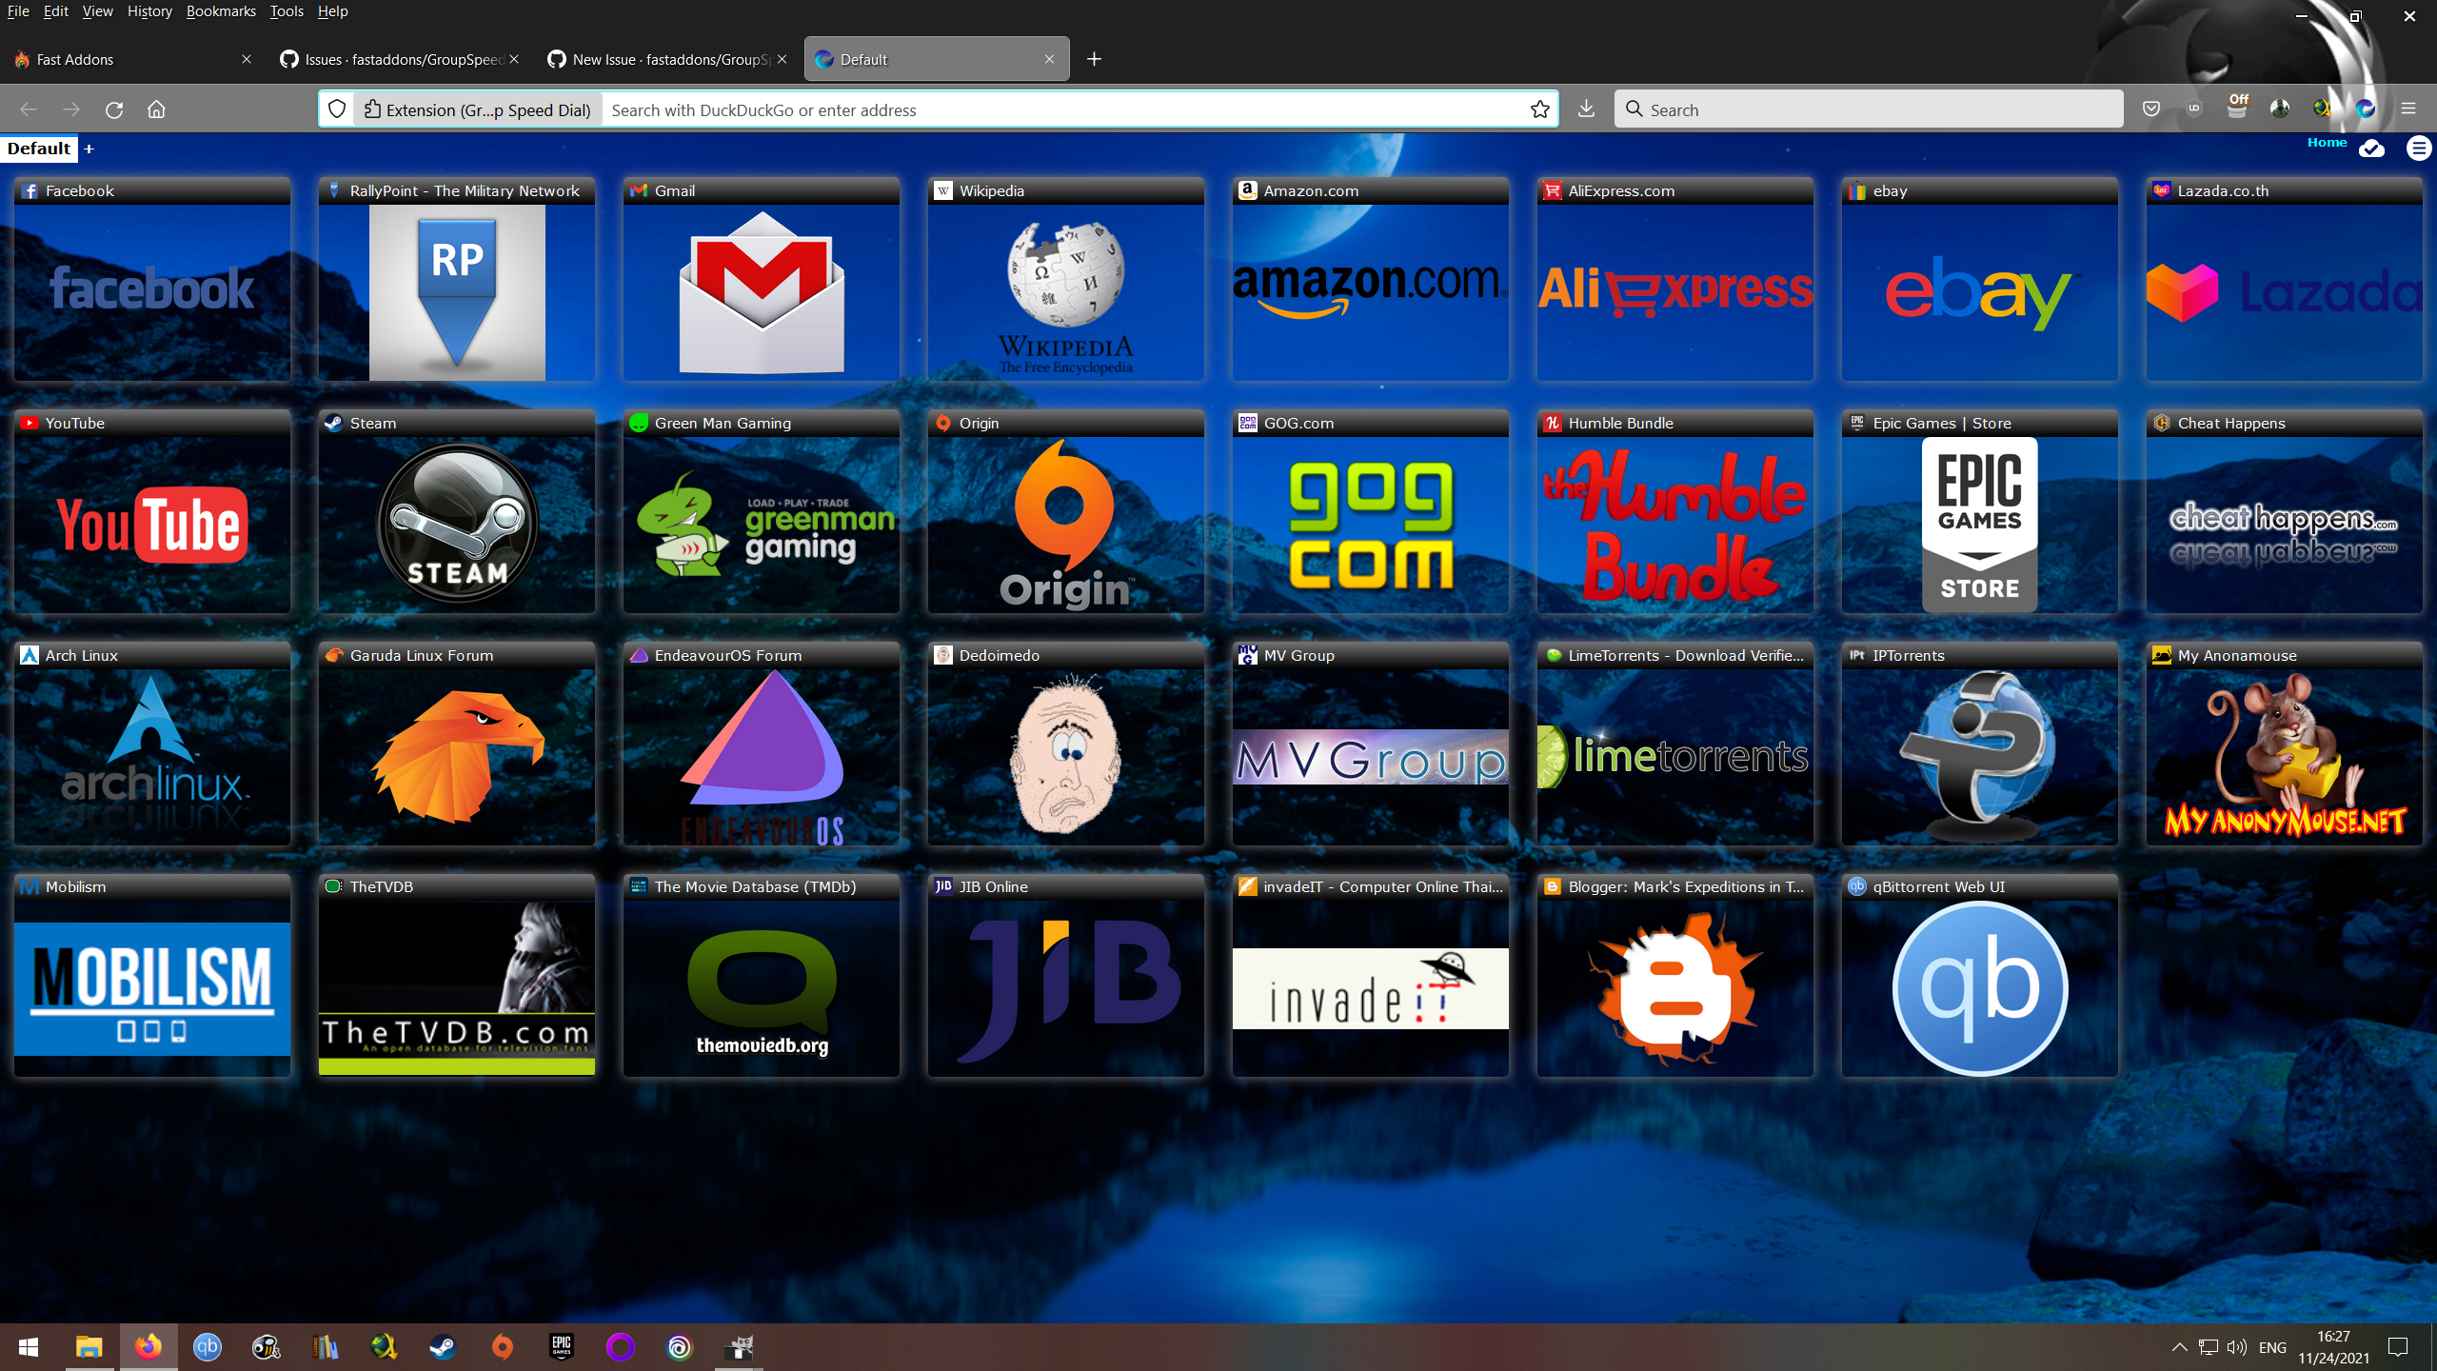Add a new group with the + button
Image resolution: width=2437 pixels, height=1371 pixels.
point(88,149)
